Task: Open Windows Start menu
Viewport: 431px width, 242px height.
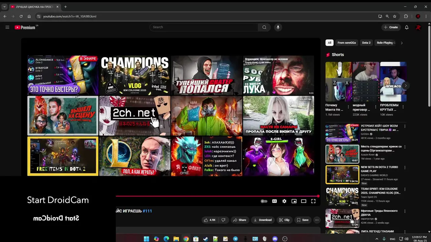Action: click(x=146, y=239)
